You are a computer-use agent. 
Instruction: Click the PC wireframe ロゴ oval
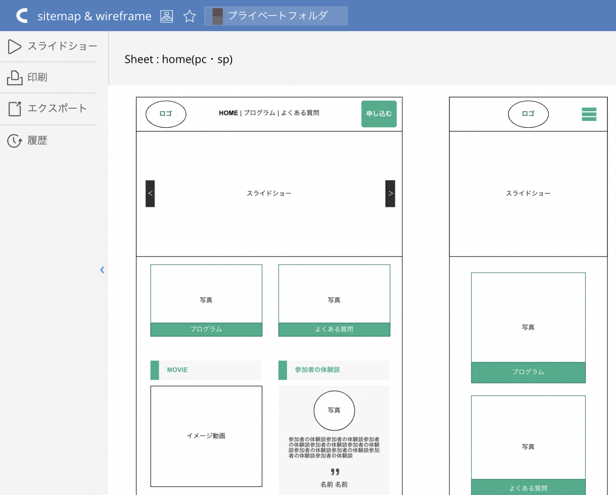166,114
